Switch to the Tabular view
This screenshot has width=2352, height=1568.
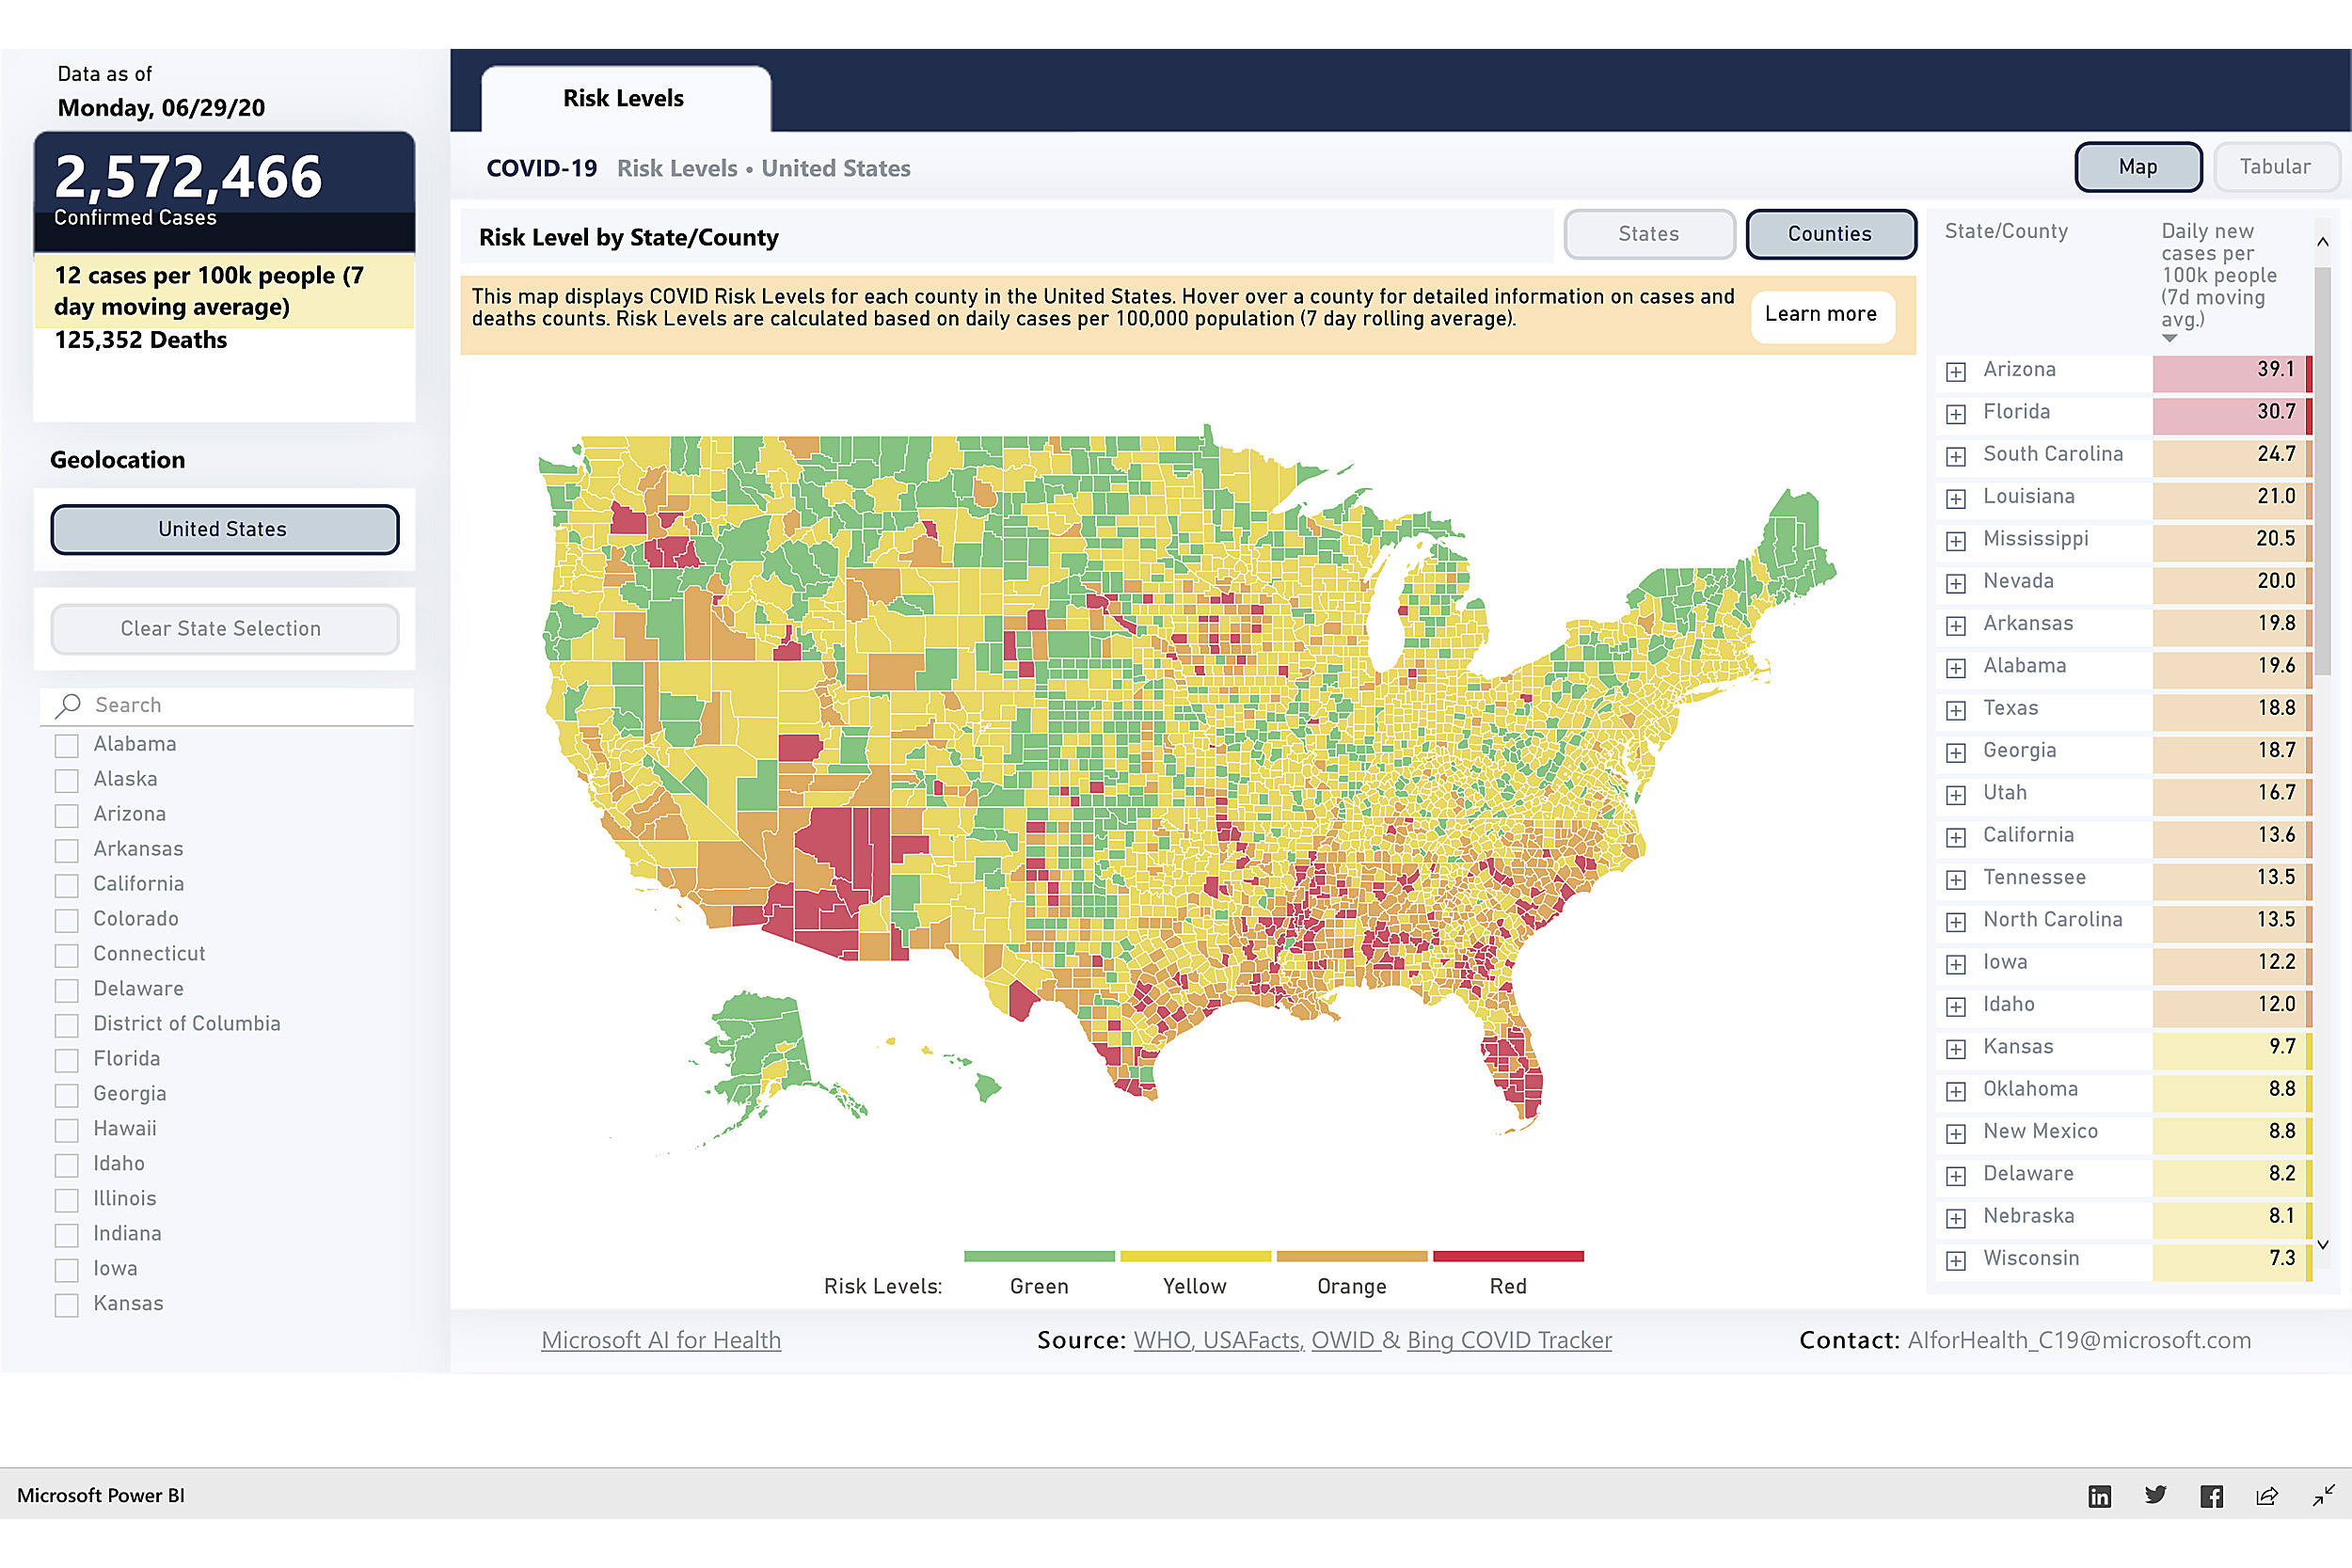[x=2275, y=167]
